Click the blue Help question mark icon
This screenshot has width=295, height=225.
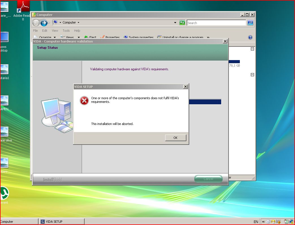[x=250, y=37]
